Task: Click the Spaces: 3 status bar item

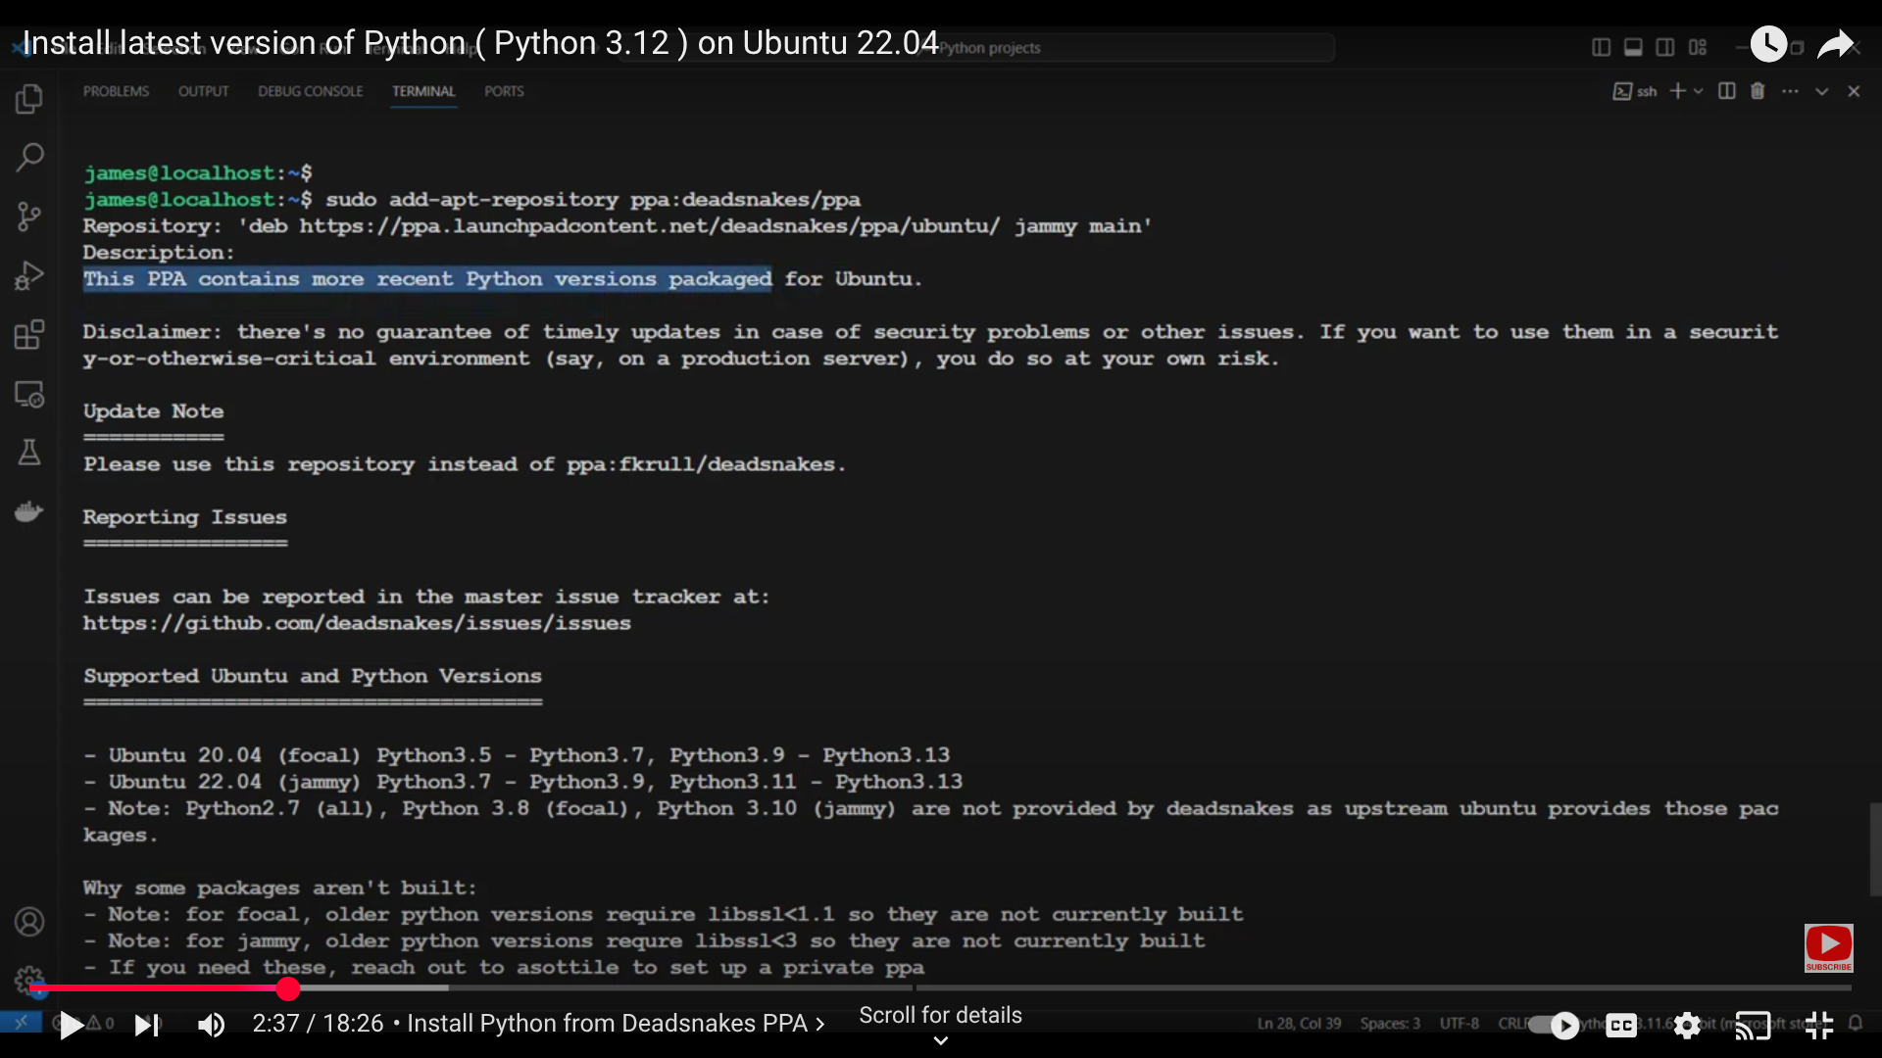Action: [1390, 1024]
